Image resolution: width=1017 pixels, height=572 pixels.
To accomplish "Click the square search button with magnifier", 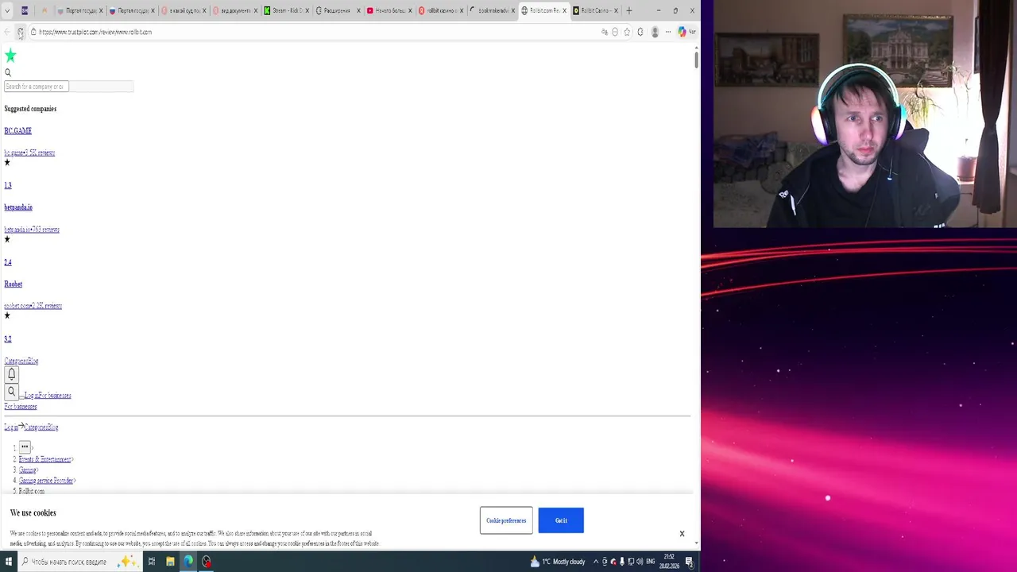I will tap(11, 392).
